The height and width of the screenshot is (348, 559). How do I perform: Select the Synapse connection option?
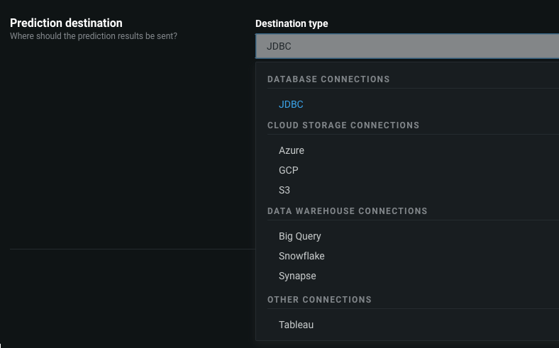297,276
